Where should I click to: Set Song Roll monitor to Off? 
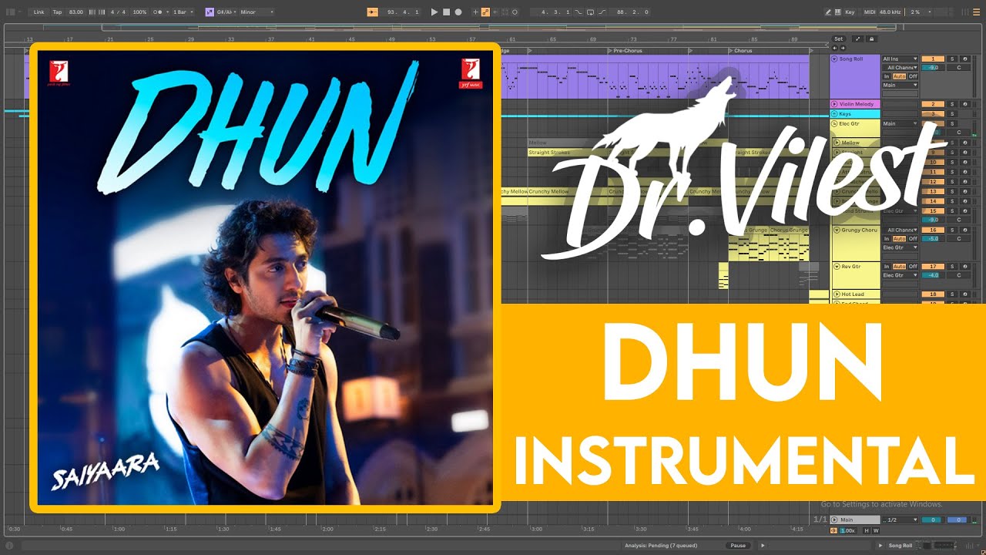[x=913, y=76]
